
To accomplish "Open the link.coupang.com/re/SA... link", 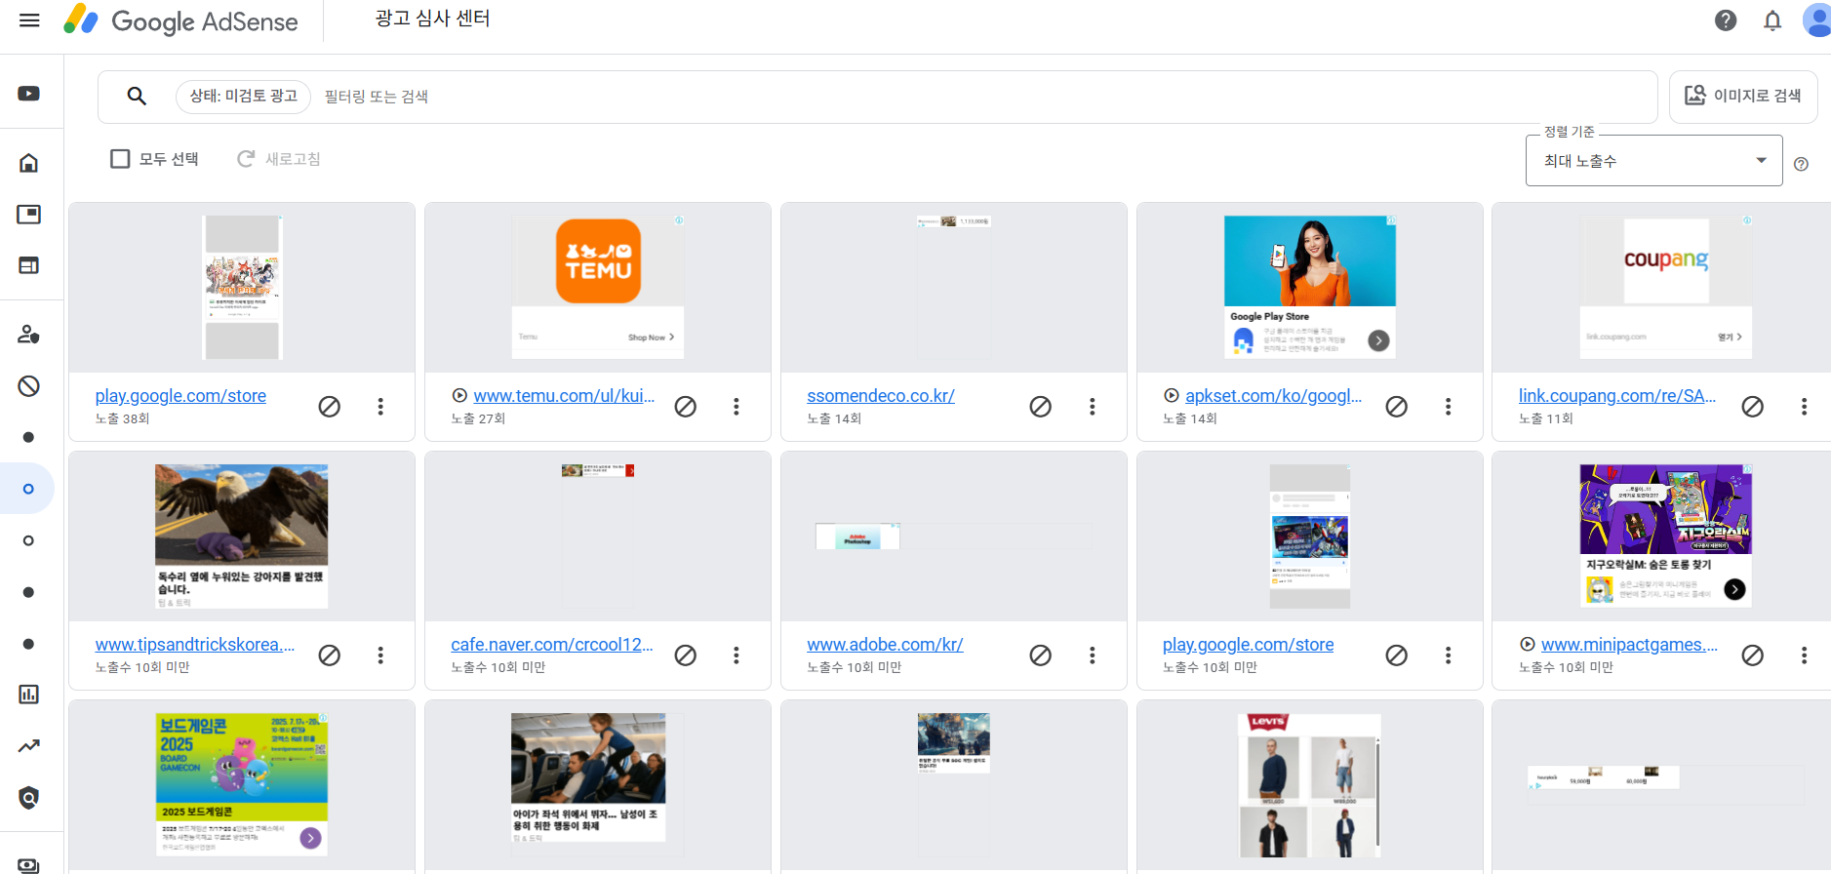I will (x=1617, y=396).
